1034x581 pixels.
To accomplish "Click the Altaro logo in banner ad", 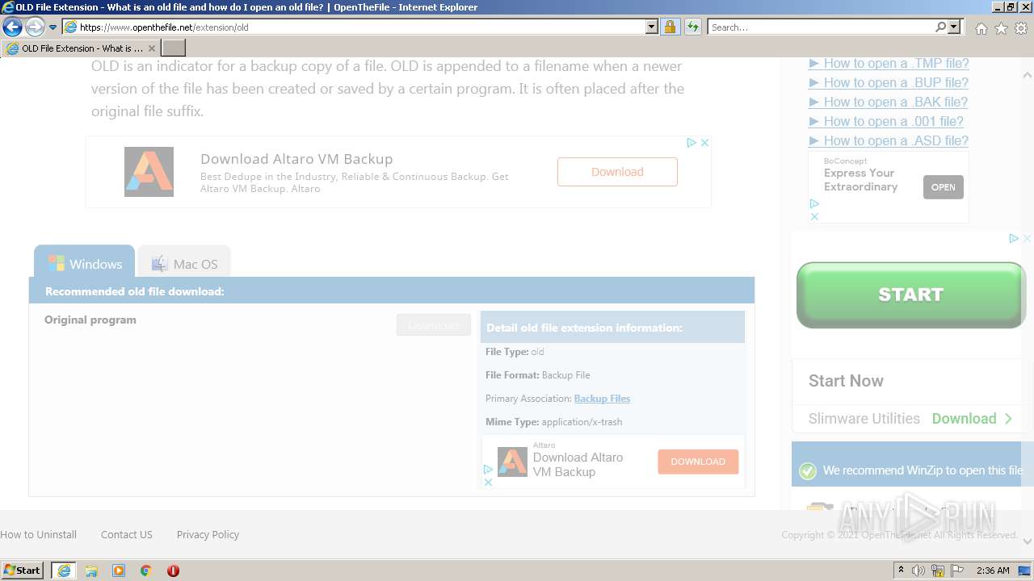I will tap(149, 172).
